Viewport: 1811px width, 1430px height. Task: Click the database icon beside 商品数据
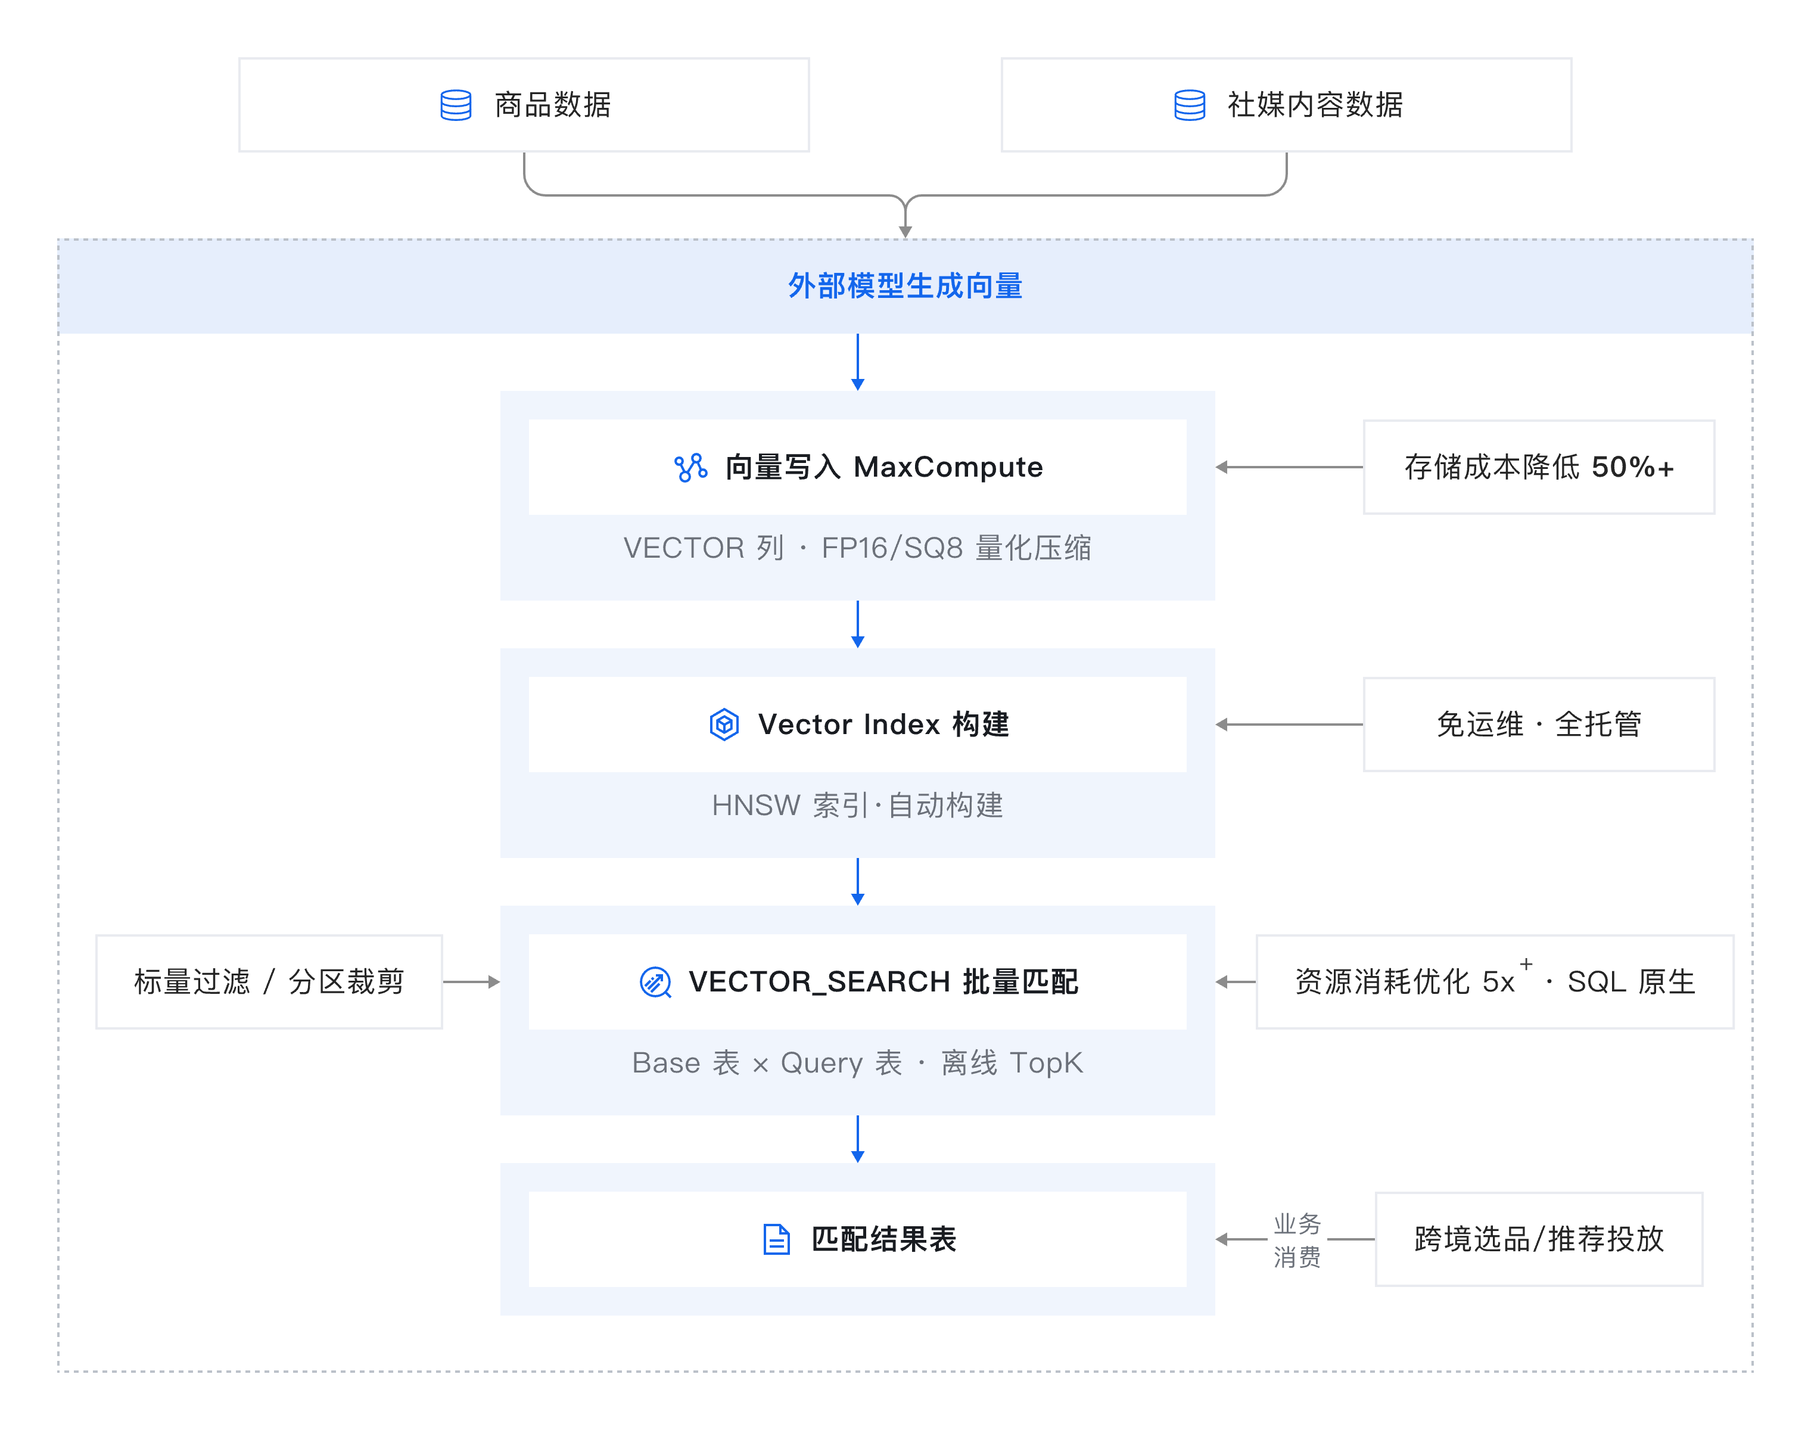coord(455,105)
